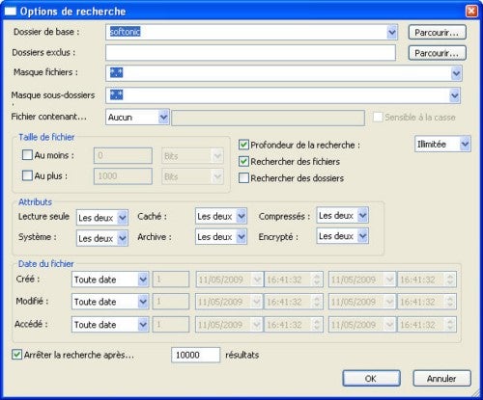Expand the Masque sous-dossiers dropdown
Viewport: 483px width, 400px height.
(x=454, y=95)
